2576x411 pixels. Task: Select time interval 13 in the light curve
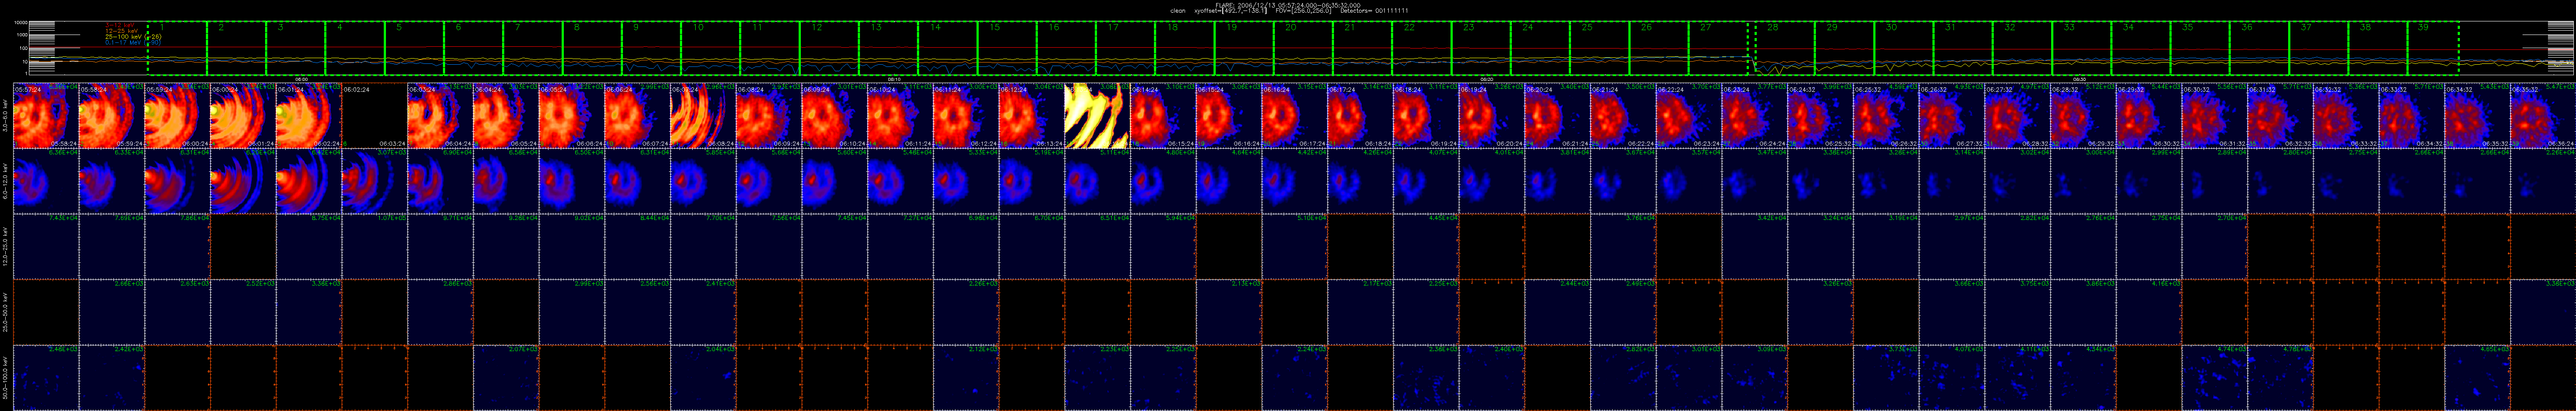tap(889, 48)
